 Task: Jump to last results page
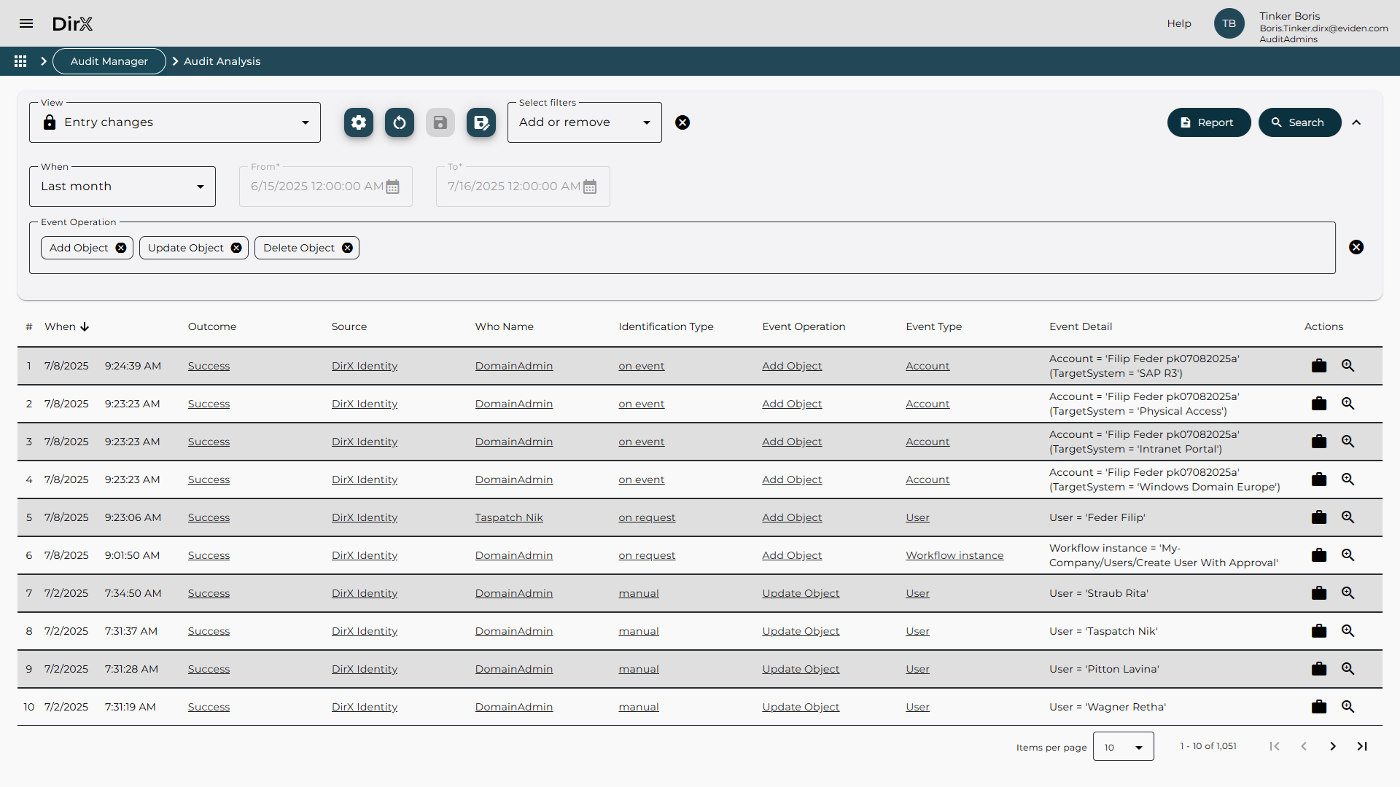tap(1362, 746)
